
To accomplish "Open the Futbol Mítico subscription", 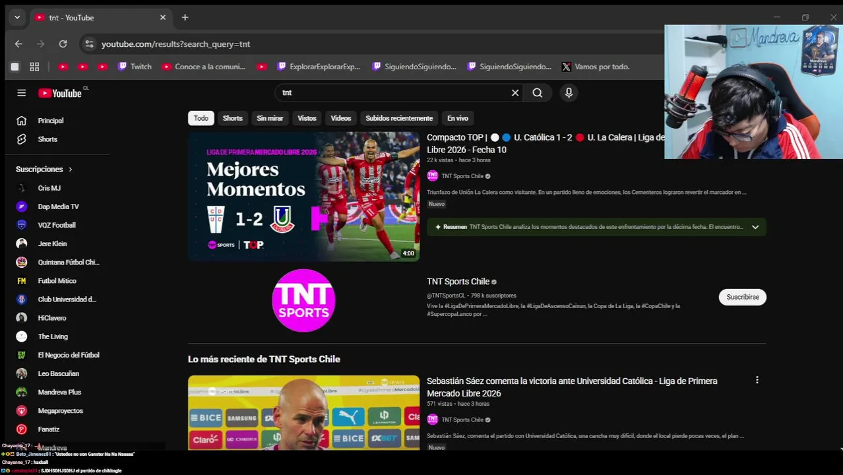I will (x=57, y=281).
